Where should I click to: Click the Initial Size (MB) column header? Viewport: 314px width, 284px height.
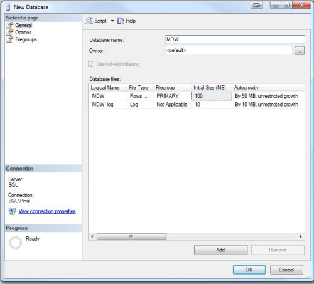(x=212, y=88)
